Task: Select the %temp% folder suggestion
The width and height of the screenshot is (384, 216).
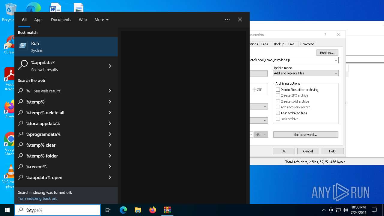Action: (x=66, y=156)
